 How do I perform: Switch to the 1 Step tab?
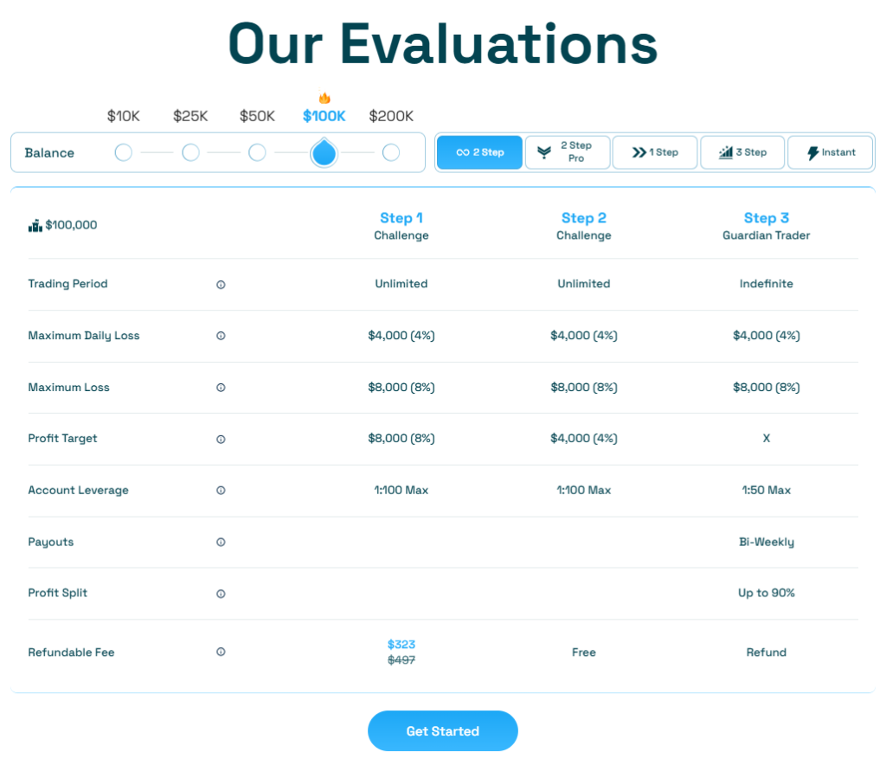[655, 152]
